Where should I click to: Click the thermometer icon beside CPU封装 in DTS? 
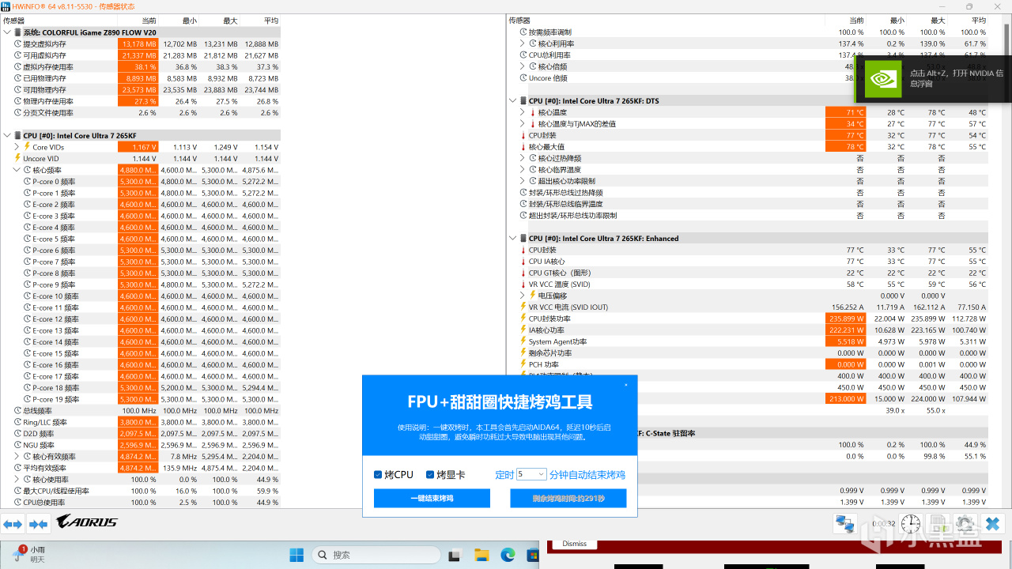click(523, 135)
